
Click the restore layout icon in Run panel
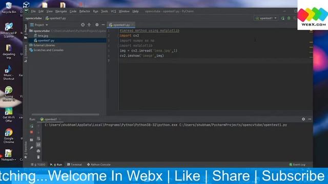31,140
